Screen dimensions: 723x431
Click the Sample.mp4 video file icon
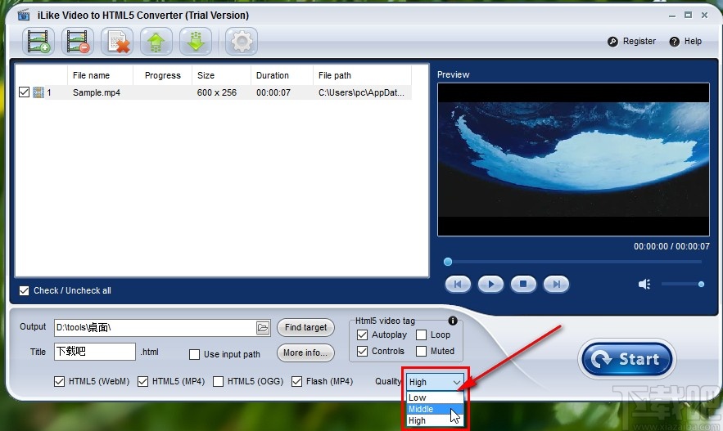tap(38, 92)
